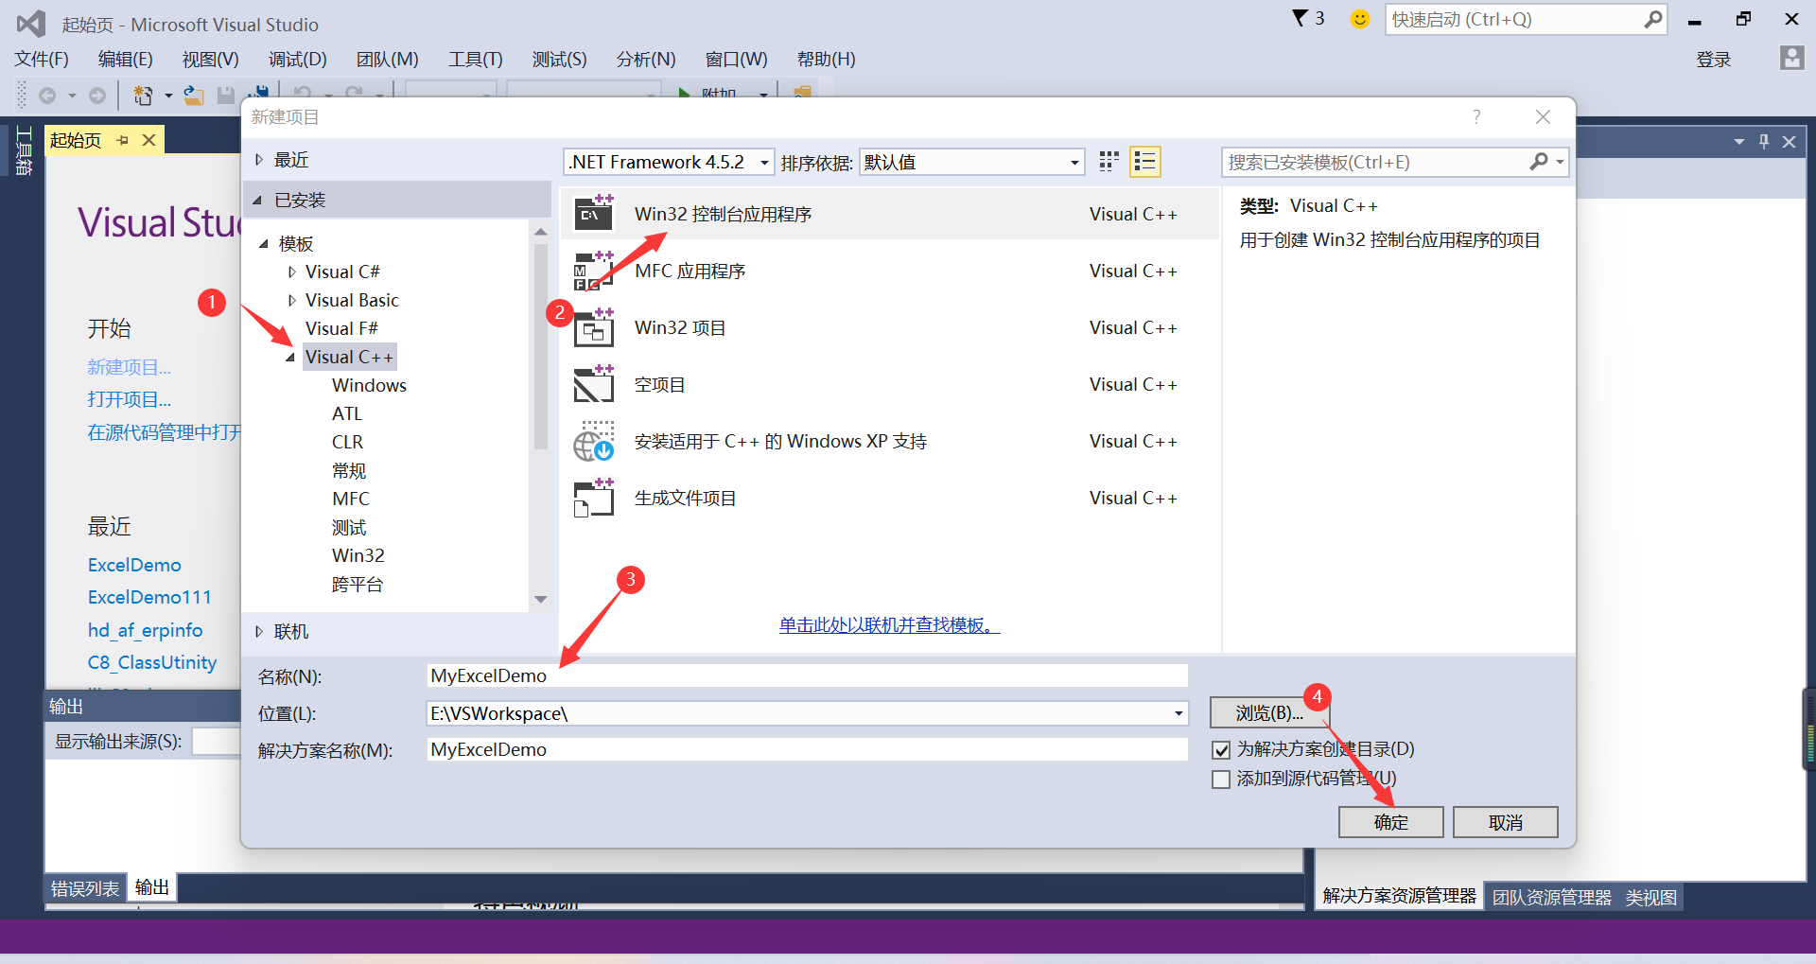Click 打开项目... link on start page
The height and width of the screenshot is (964, 1816).
(130, 399)
